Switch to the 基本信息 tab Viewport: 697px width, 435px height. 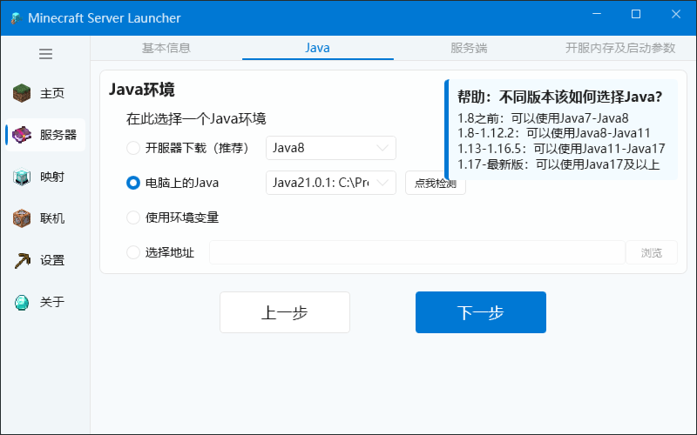tap(166, 48)
